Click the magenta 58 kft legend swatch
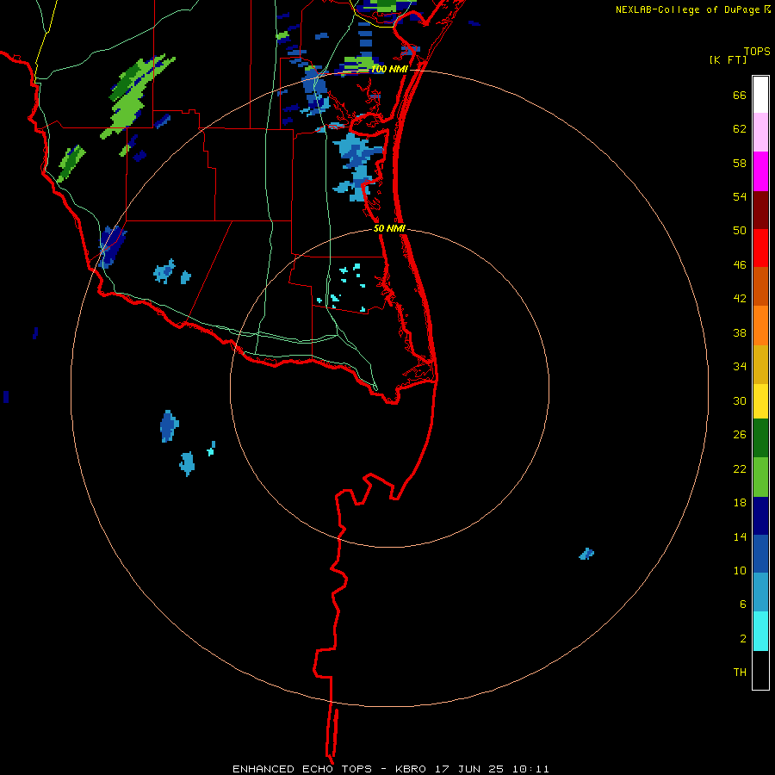Screen dimensions: 775x775 pyautogui.click(x=760, y=171)
